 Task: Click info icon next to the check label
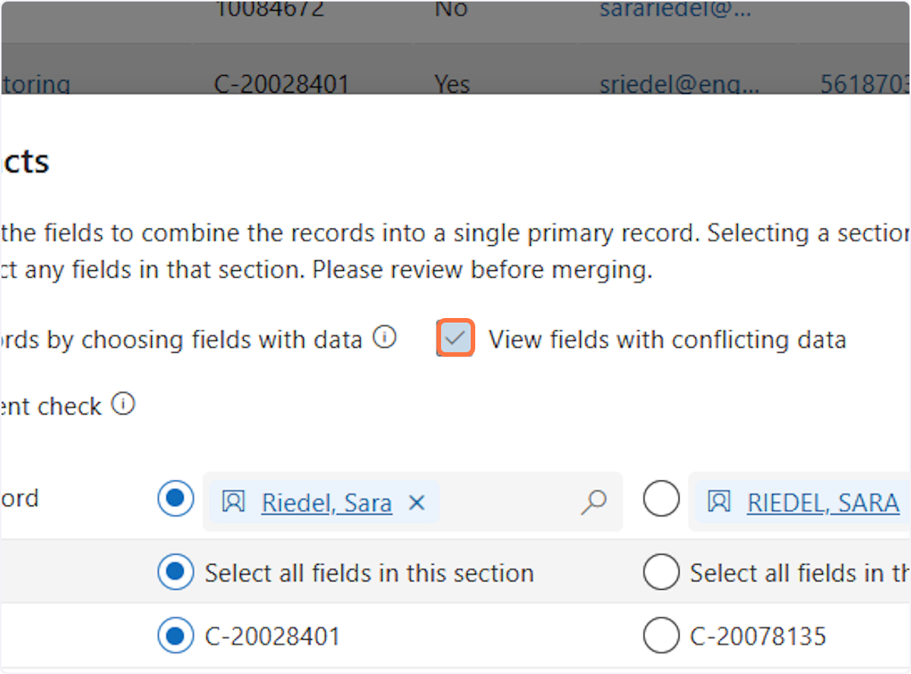[x=123, y=405]
